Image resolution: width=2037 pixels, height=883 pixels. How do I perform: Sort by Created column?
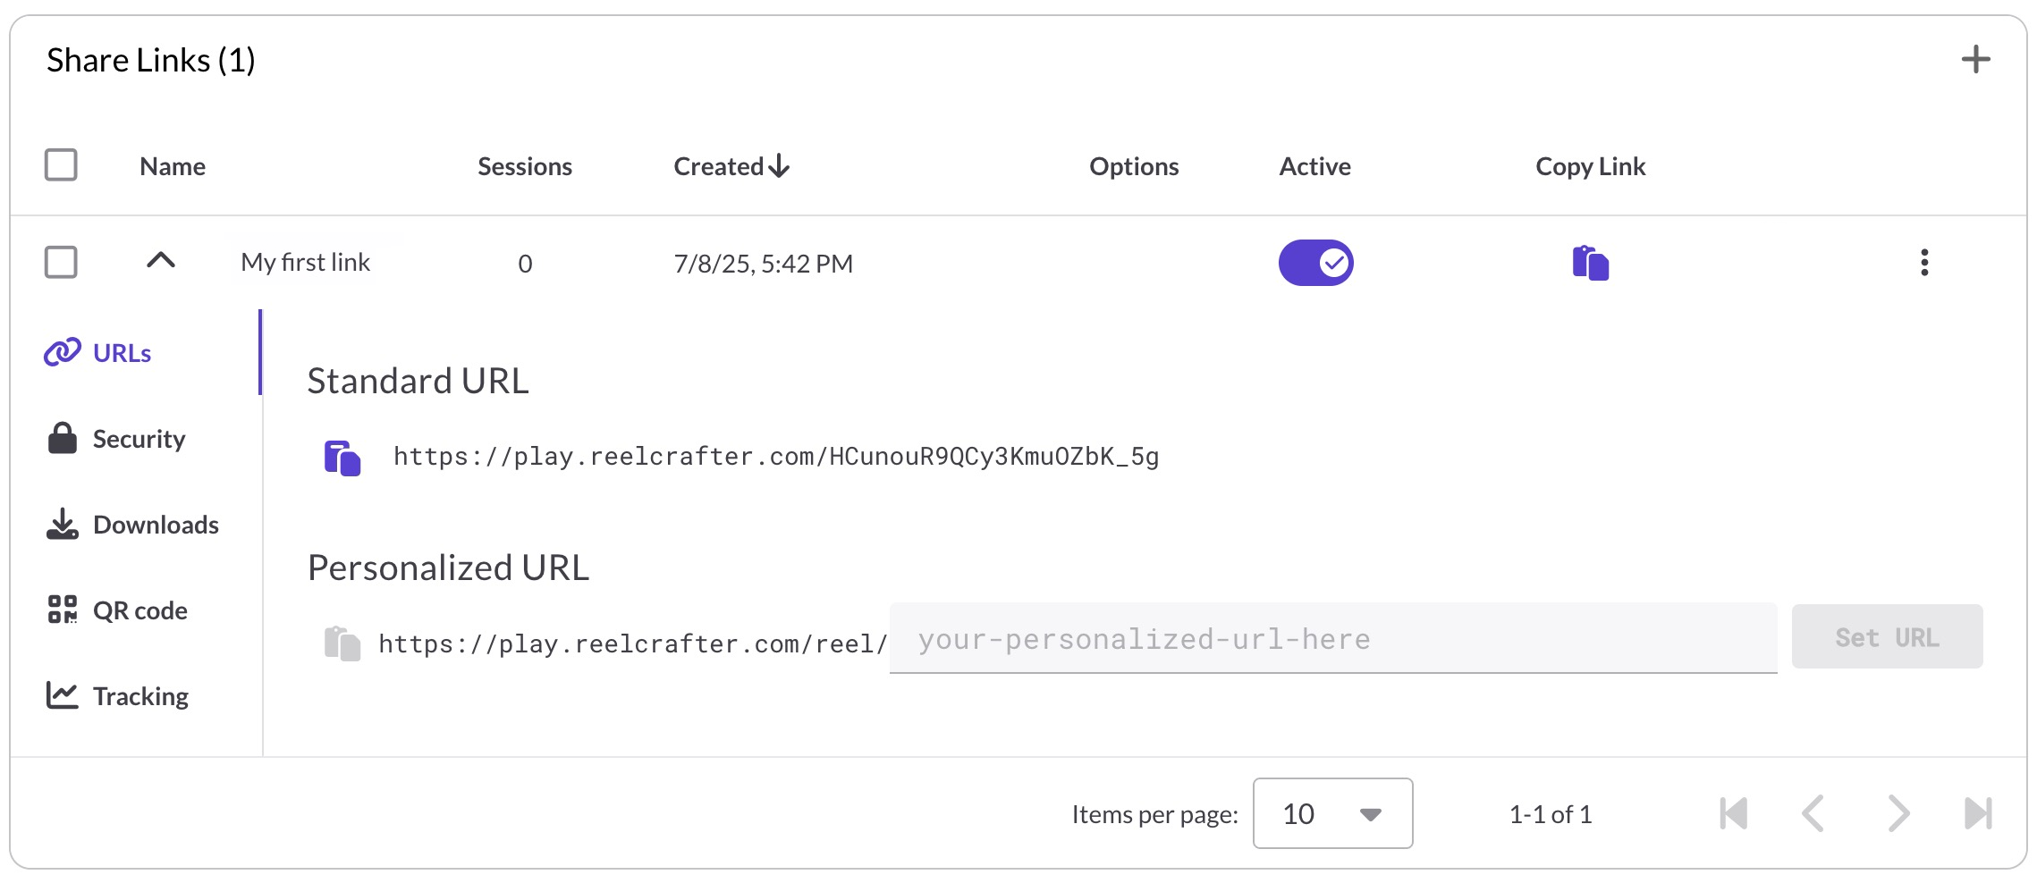click(x=731, y=166)
